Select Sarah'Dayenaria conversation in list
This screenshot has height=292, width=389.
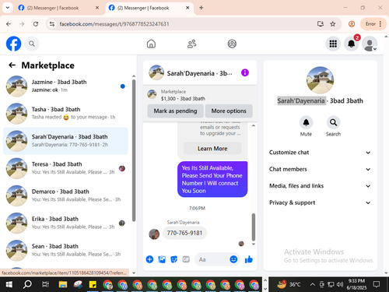[x=65, y=141]
